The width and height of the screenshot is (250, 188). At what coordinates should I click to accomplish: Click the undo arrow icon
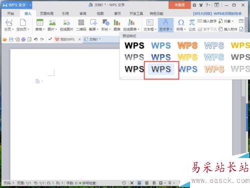(35, 39)
